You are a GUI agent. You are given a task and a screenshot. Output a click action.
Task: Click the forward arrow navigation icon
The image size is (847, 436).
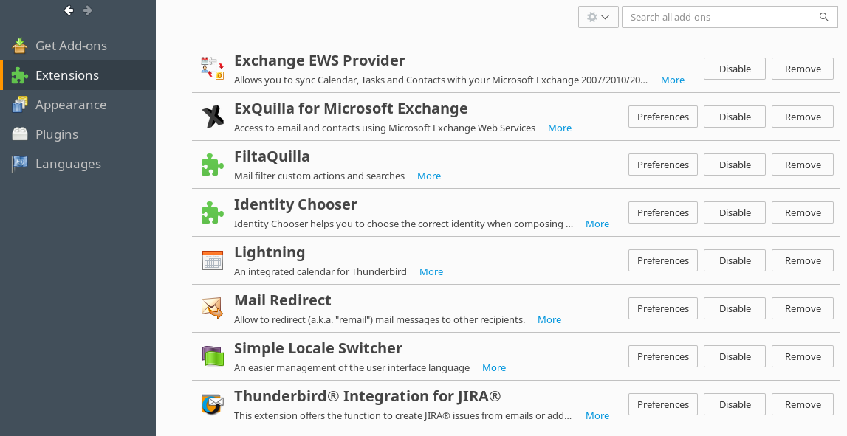click(x=88, y=10)
